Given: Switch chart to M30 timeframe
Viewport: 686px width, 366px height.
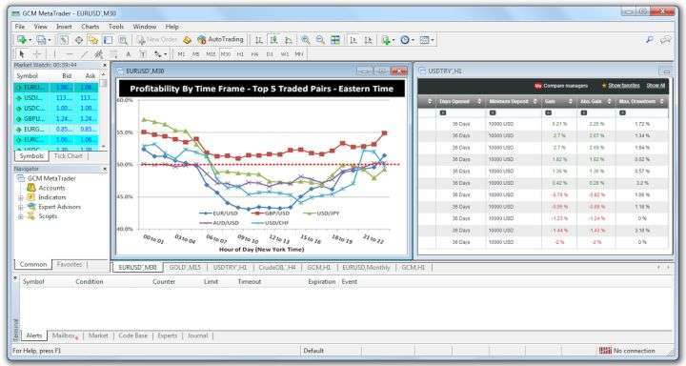Looking at the screenshot, I should pos(225,54).
